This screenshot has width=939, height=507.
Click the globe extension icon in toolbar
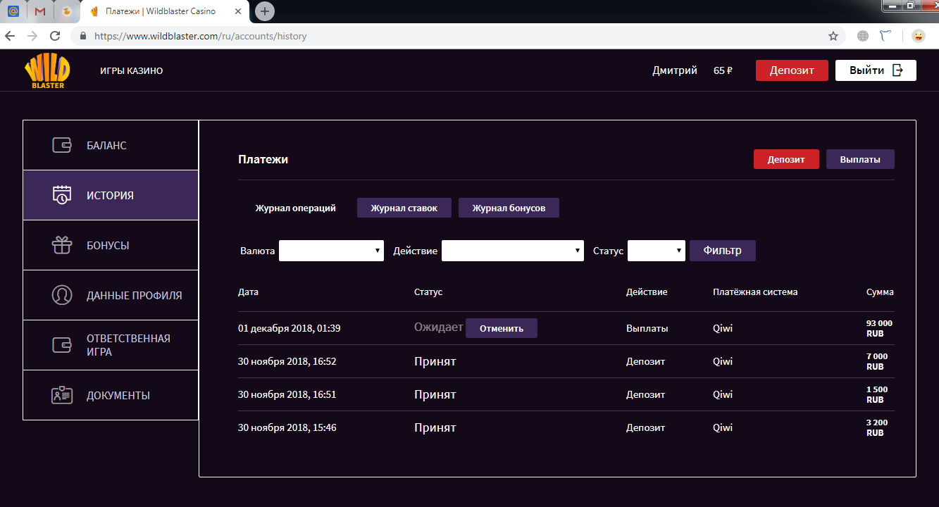863,36
